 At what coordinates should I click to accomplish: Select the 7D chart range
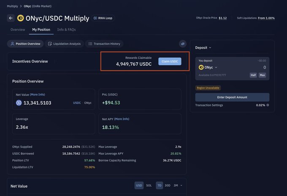(160, 185)
